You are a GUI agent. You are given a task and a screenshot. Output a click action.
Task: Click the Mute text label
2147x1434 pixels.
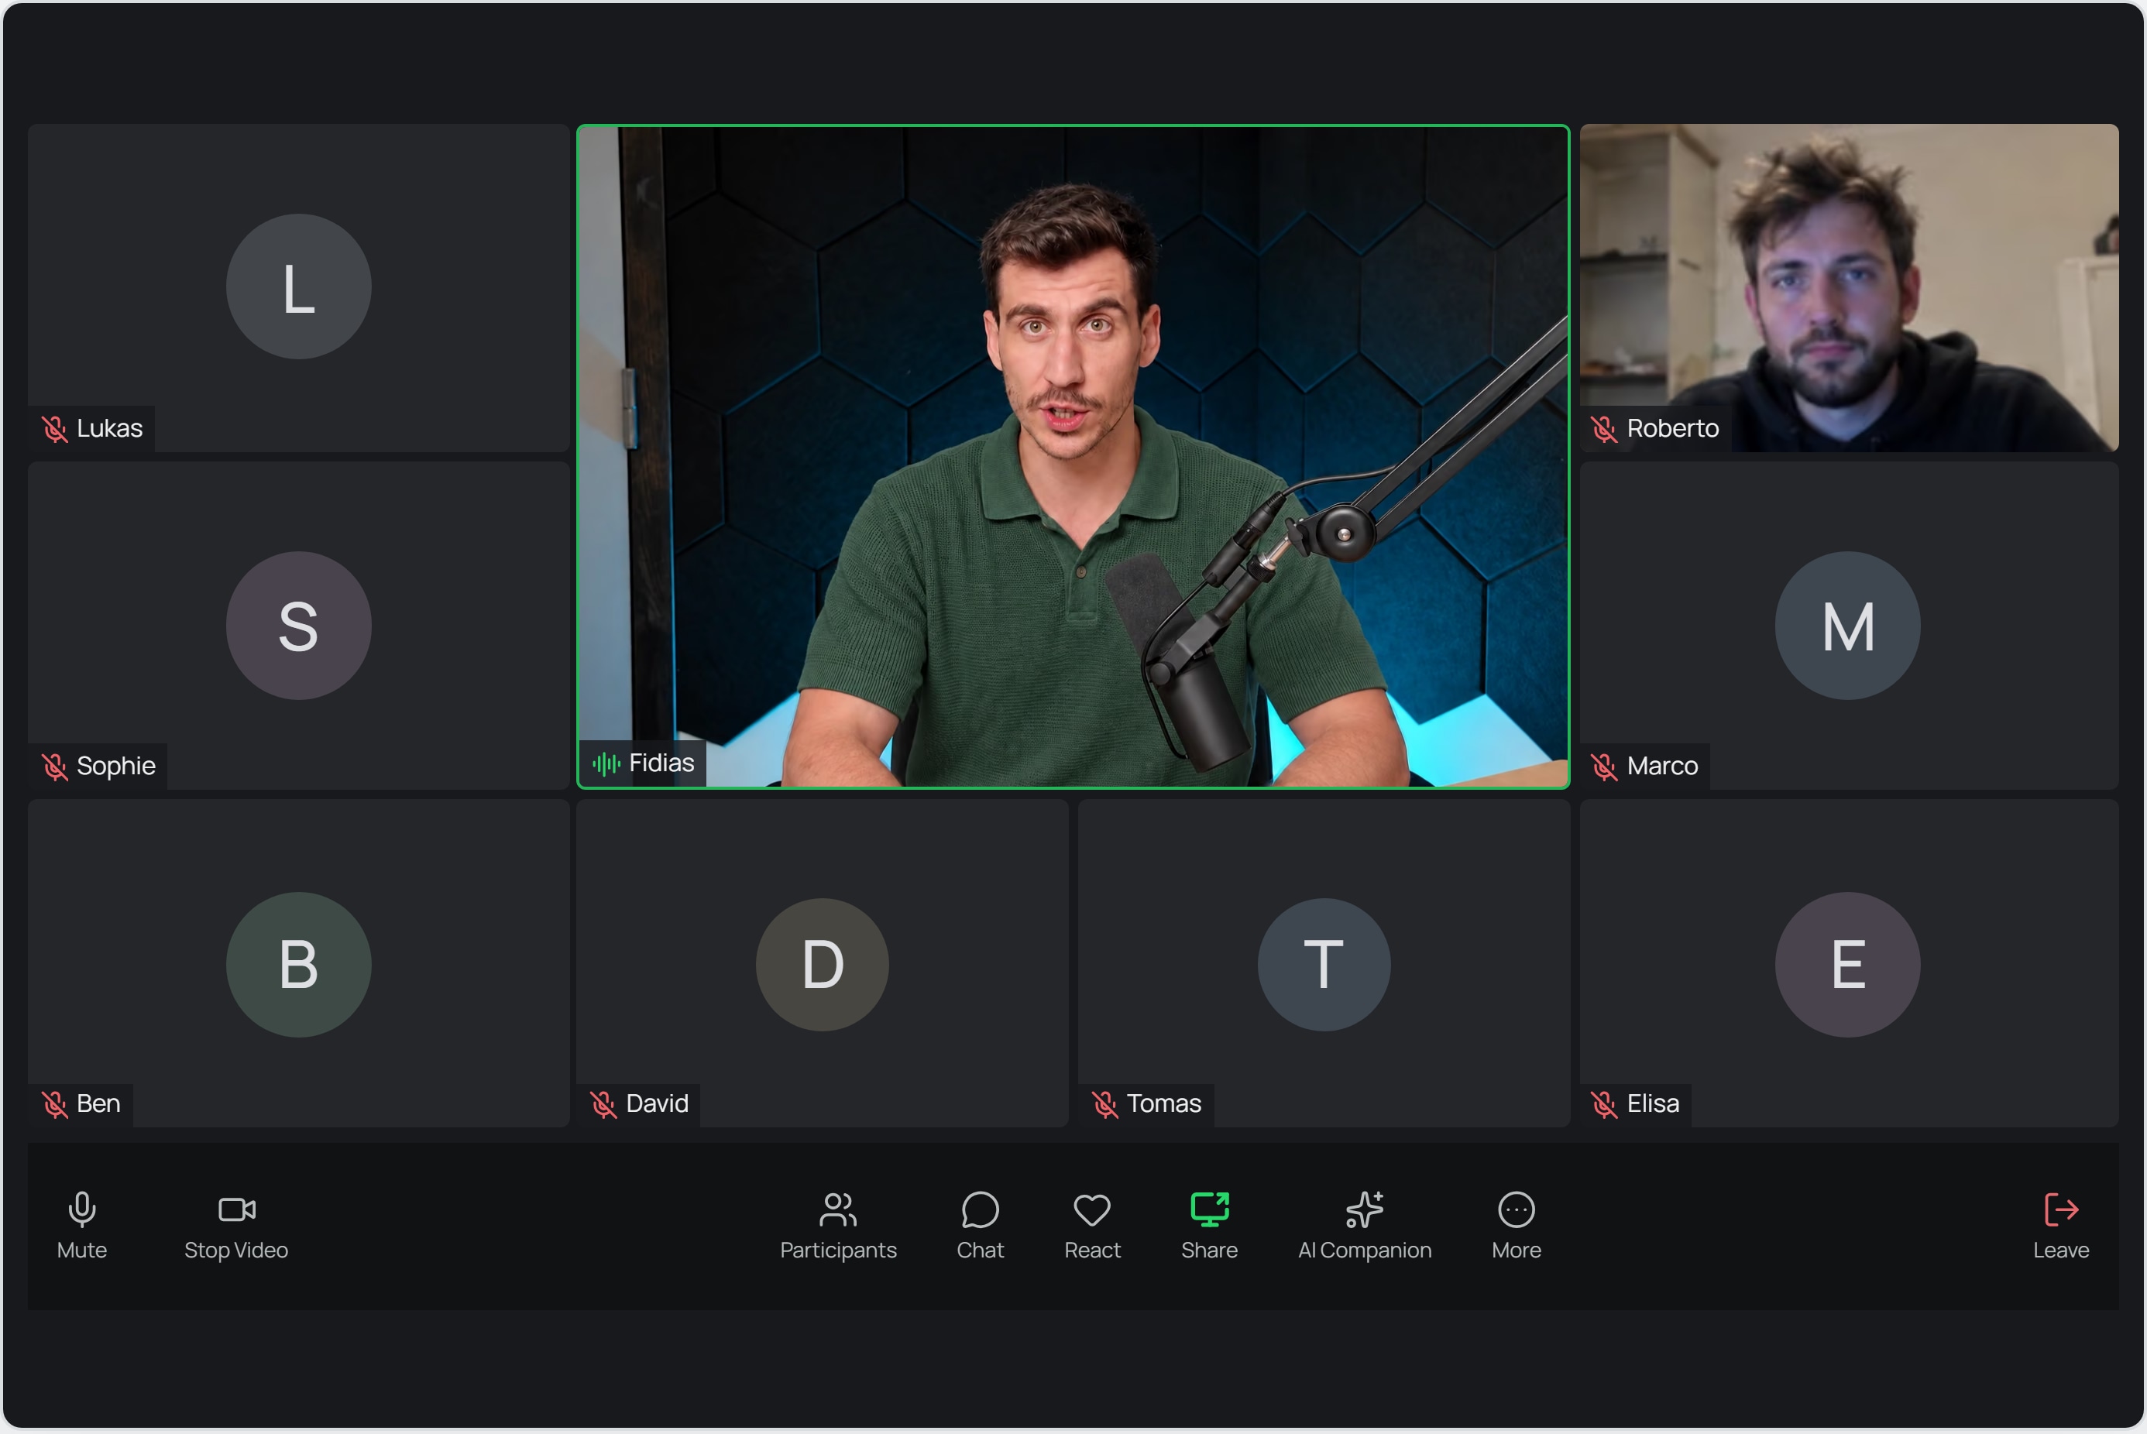81,1249
